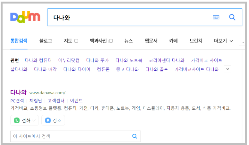
Task: Click related search 에누리닷컴
Action: tap(69, 60)
